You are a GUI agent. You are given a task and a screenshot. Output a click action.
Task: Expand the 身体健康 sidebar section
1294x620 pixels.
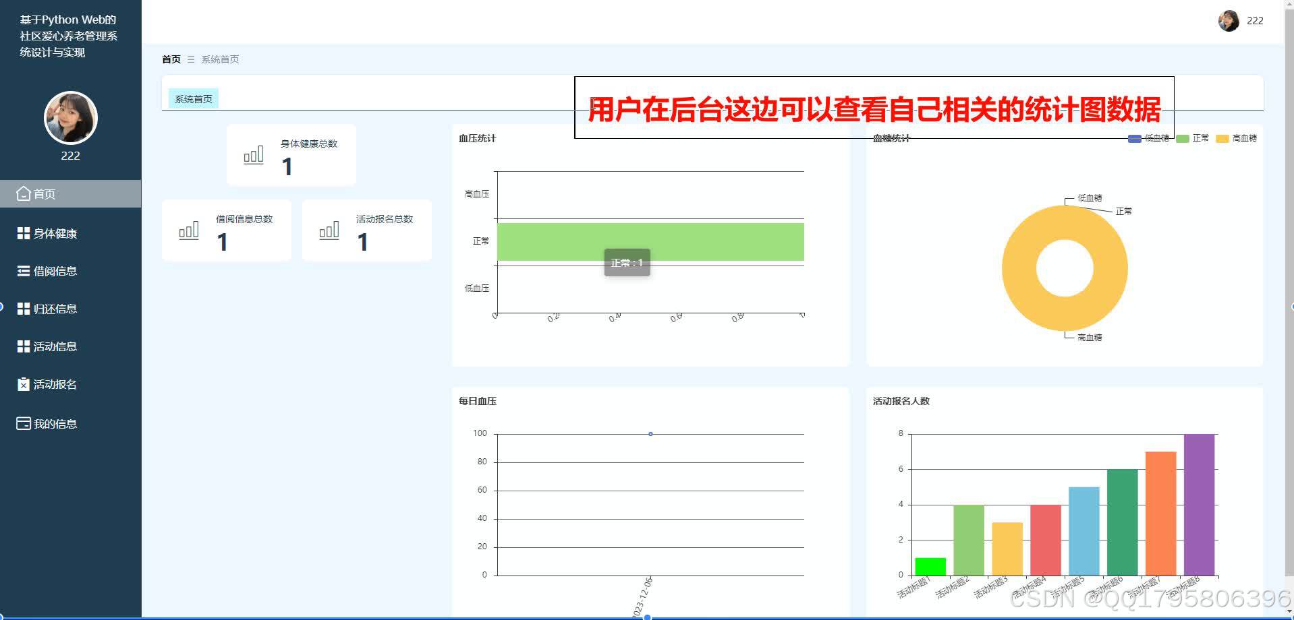coord(55,233)
